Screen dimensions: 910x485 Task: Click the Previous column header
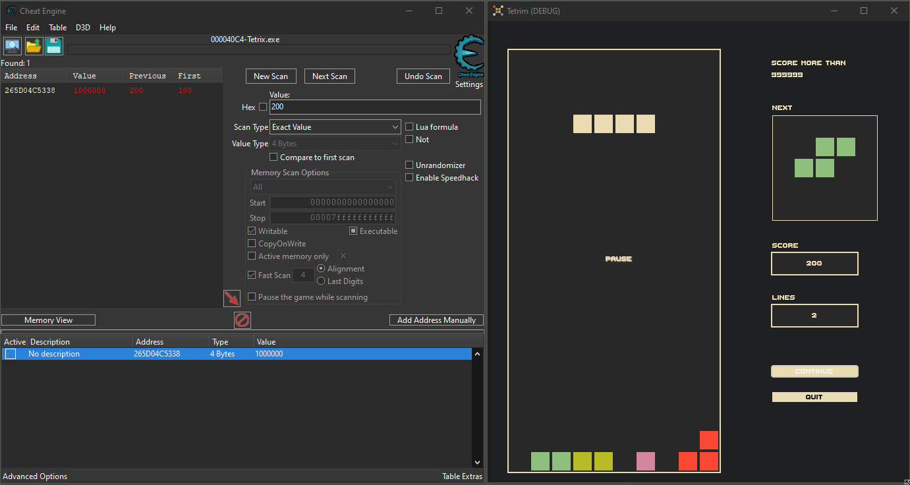(149, 76)
